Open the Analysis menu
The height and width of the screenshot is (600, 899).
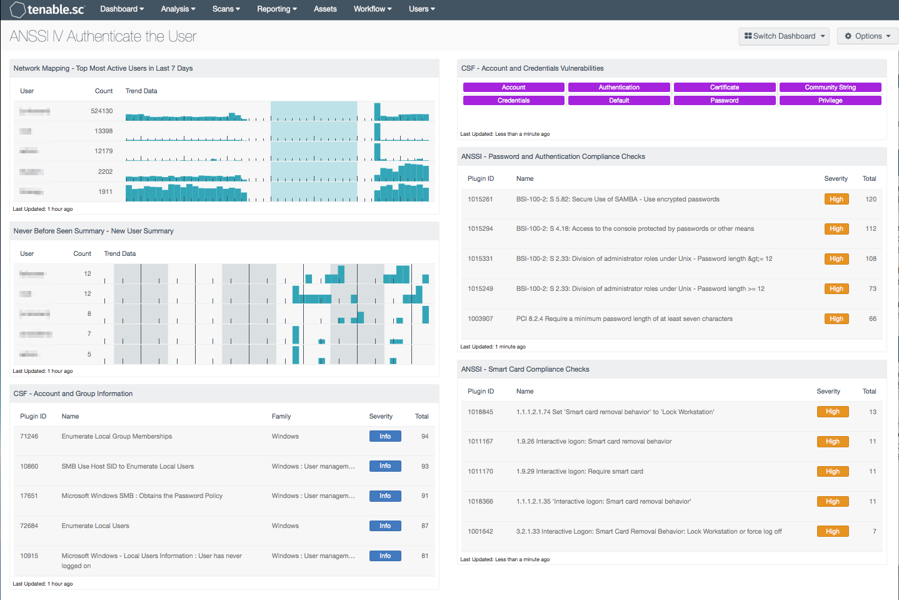click(x=178, y=9)
